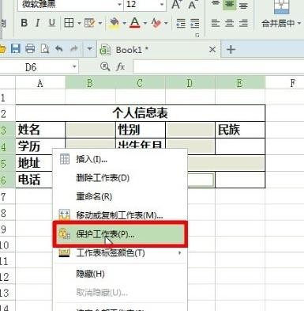Click into the formula bar
The height and width of the screenshot is (311, 304).
(x=219, y=67)
